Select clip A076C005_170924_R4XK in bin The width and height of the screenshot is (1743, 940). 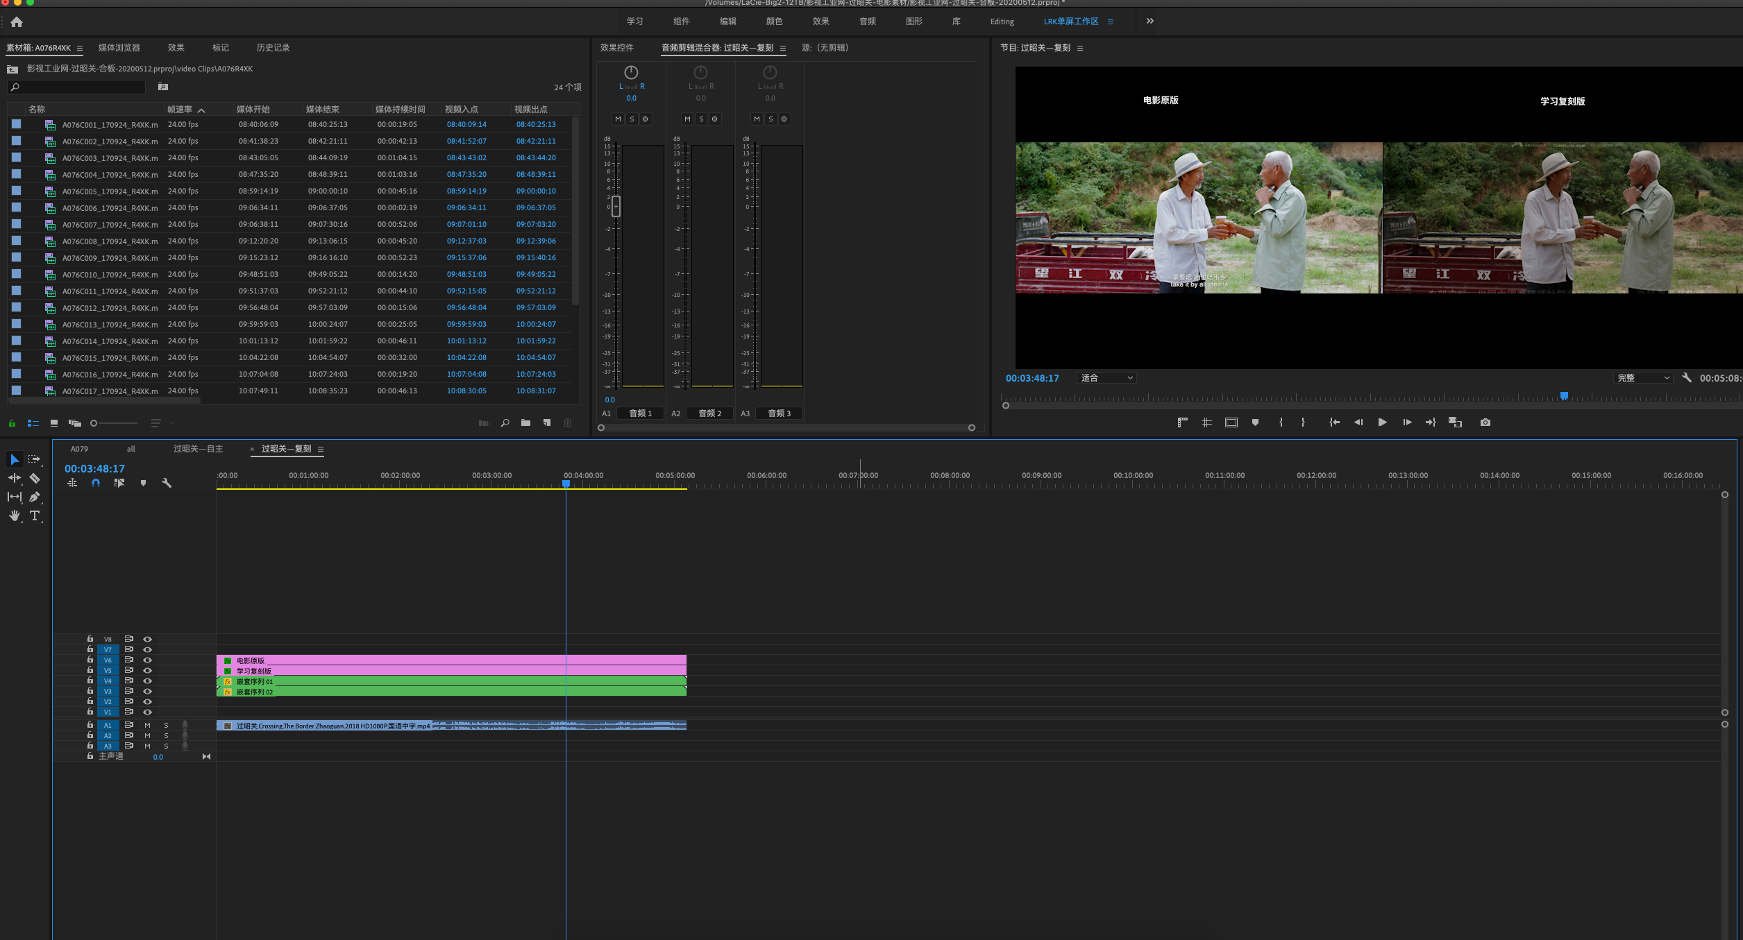tap(110, 191)
